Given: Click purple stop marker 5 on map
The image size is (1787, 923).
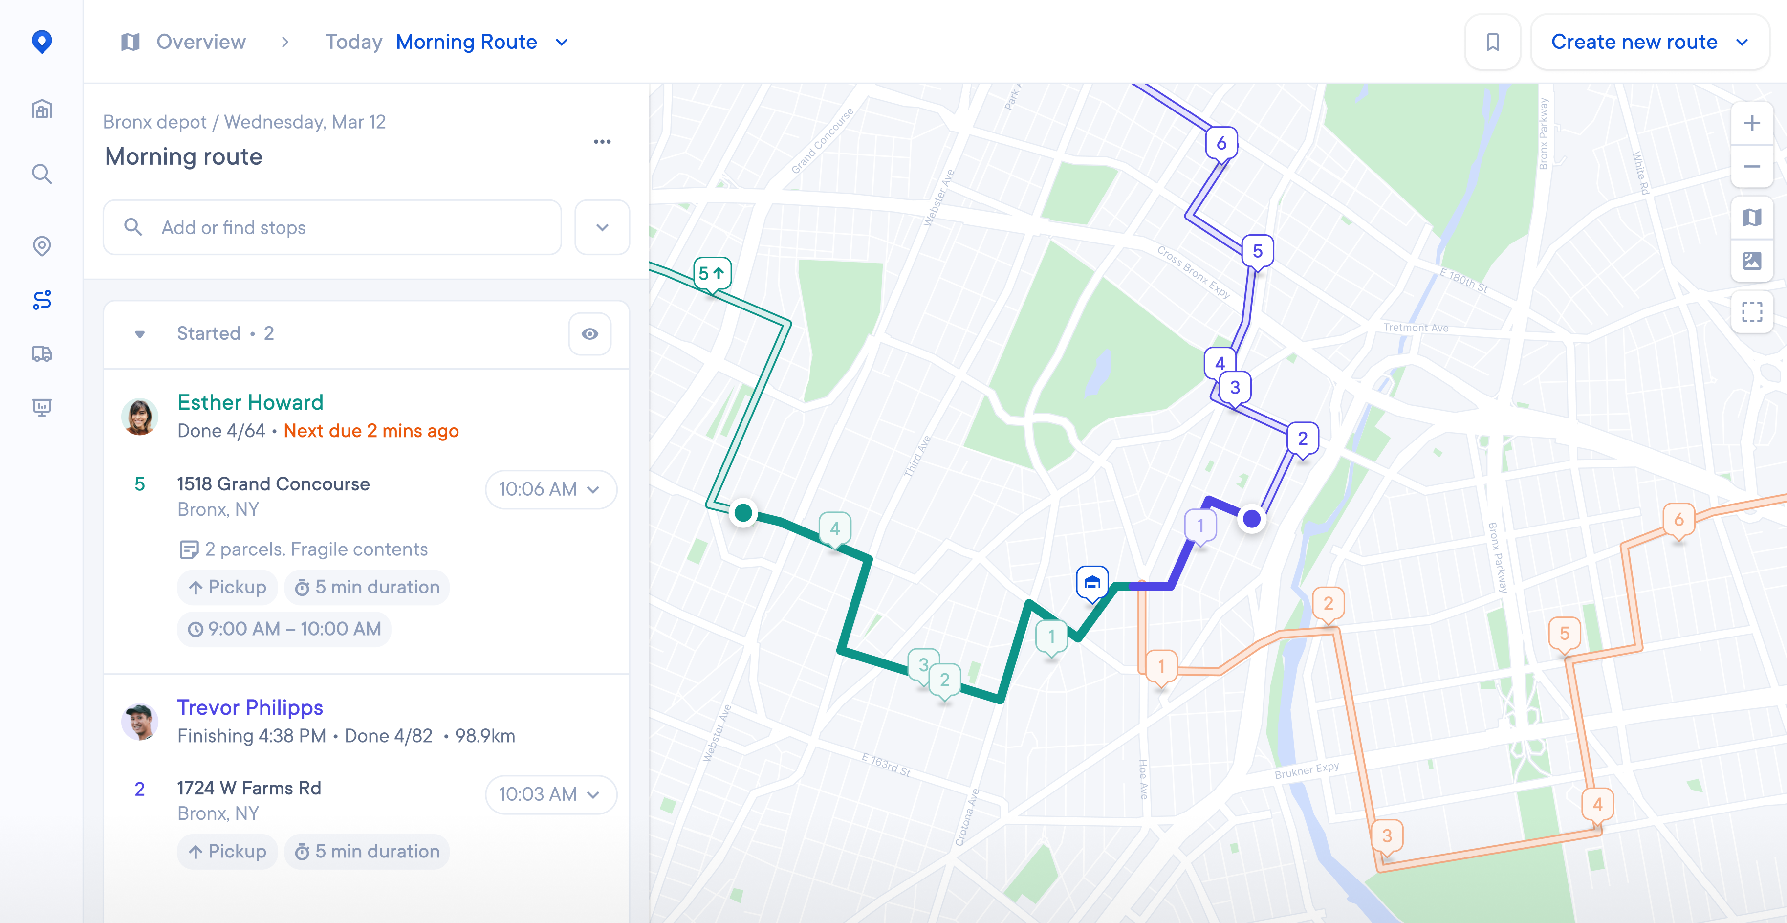Looking at the screenshot, I should pyautogui.click(x=1257, y=251).
